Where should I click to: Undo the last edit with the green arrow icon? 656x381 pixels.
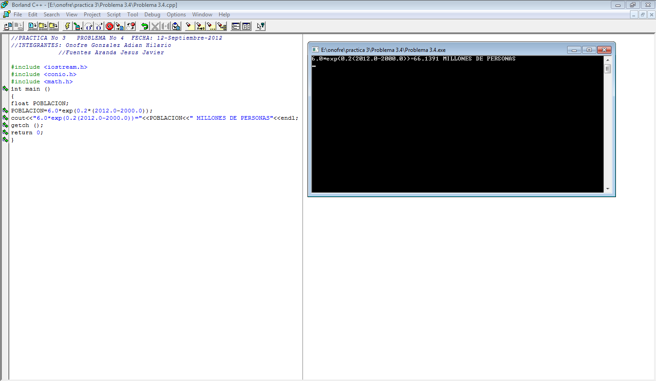pos(145,26)
